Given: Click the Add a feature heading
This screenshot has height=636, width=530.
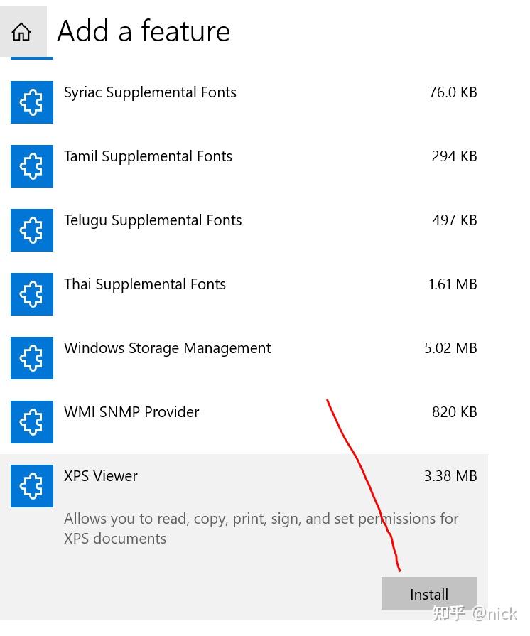Looking at the screenshot, I should [x=144, y=31].
